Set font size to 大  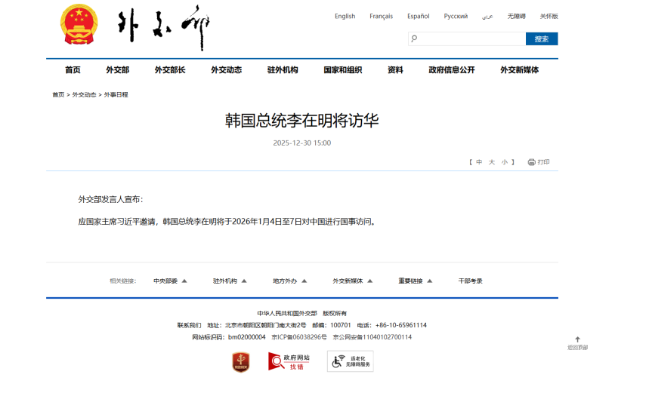pos(492,162)
